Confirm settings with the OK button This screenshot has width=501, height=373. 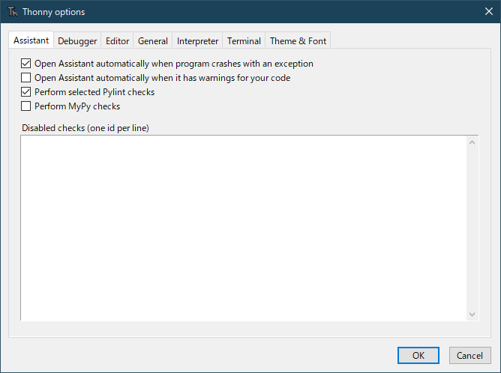click(x=418, y=355)
